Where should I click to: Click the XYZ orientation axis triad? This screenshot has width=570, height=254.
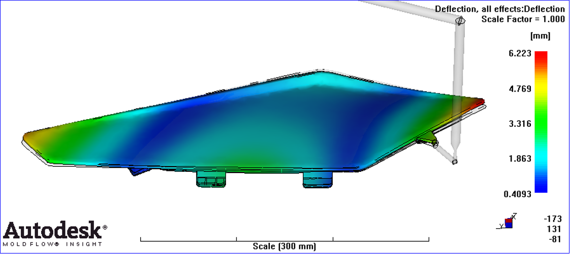coord(506,222)
